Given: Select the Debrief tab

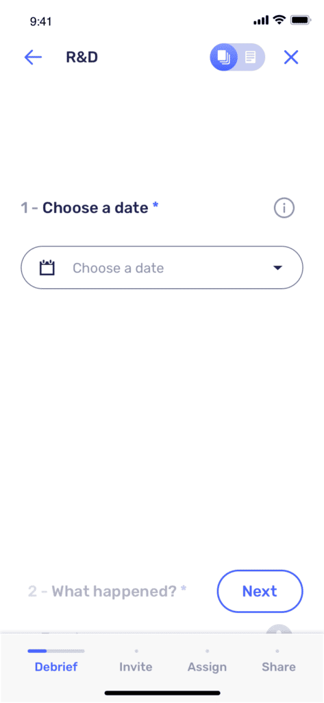Looking at the screenshot, I should (56, 666).
